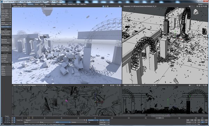This screenshot has width=209, height=126.
Task: Click the camera view maximize viewport icon
Action: pyautogui.click(x=120, y=6)
